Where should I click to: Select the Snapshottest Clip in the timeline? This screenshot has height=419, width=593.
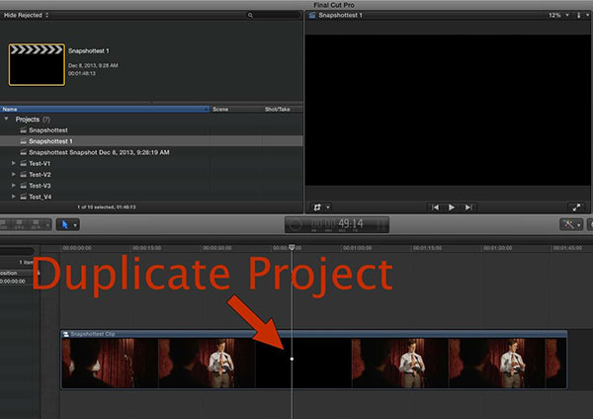click(x=314, y=360)
